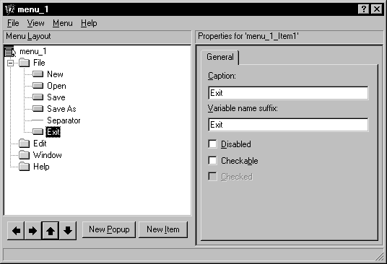Click the Separator line icon

(x=38, y=120)
